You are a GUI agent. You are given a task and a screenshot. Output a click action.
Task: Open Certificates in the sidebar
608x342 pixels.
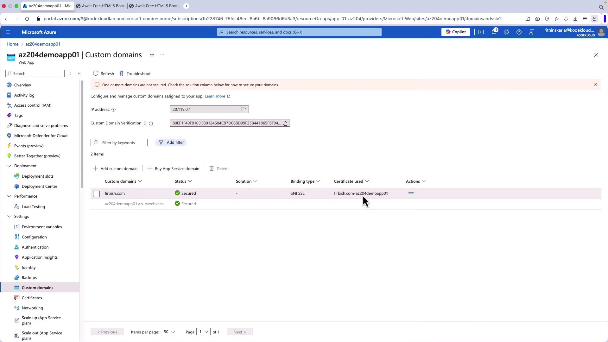point(32,298)
